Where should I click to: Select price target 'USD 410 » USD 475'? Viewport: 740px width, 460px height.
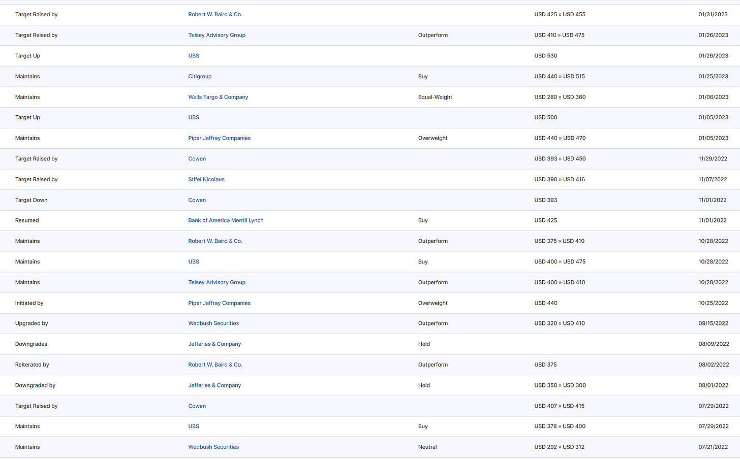click(x=559, y=35)
